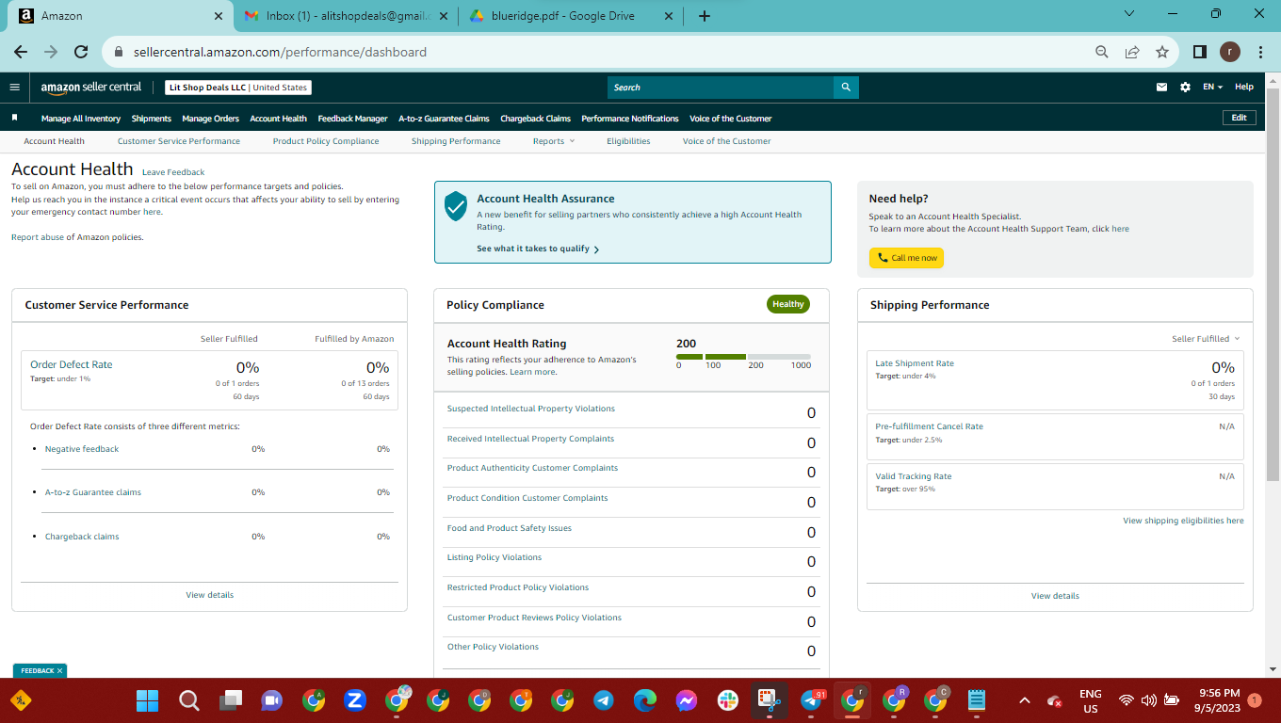Open Telegram icon with 91 badge
Screen dimensions: 1281x723
click(812, 700)
